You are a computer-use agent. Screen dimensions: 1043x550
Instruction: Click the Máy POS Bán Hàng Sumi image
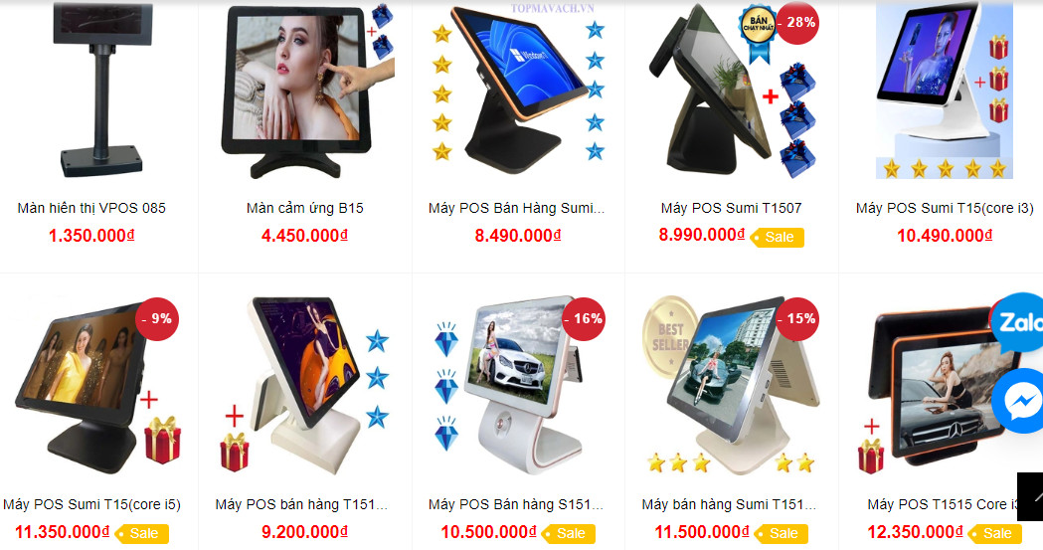(518, 92)
